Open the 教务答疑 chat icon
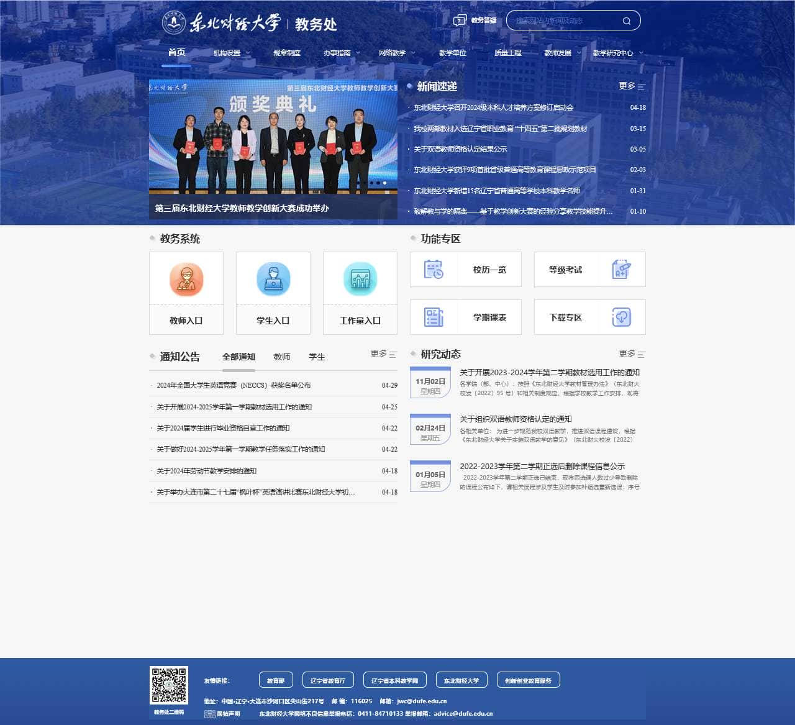Viewport: 795px width, 725px height. pyautogui.click(x=460, y=21)
